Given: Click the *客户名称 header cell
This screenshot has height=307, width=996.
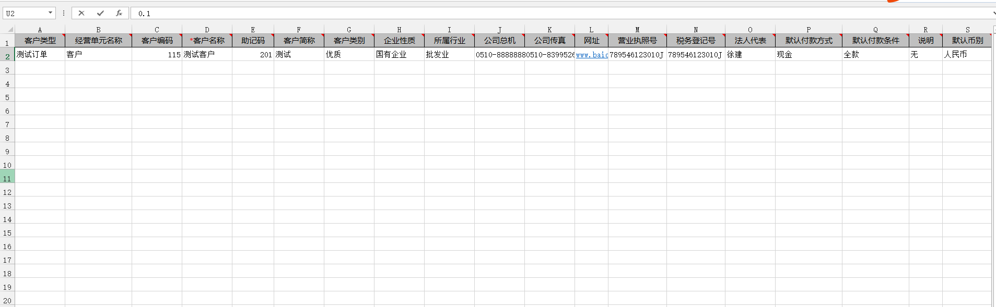Looking at the screenshot, I should pyautogui.click(x=207, y=40).
